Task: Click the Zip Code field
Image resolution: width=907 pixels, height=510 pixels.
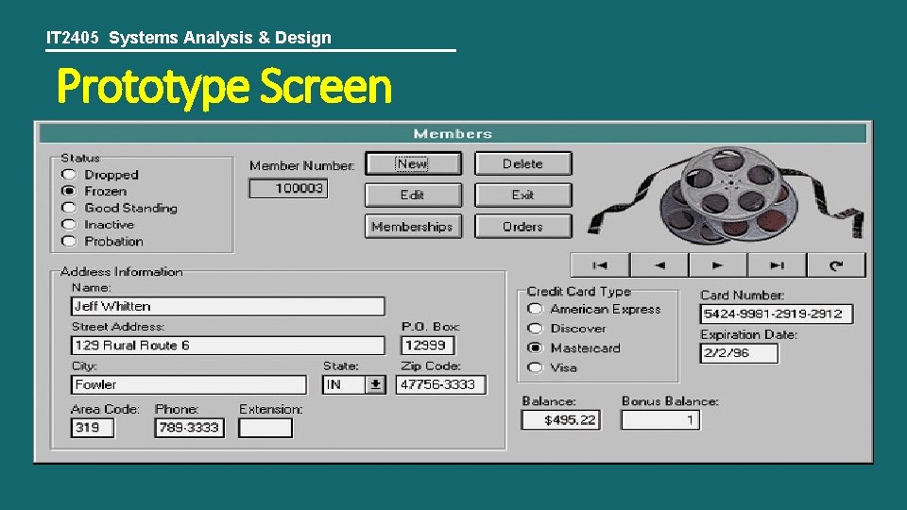Action: [x=441, y=385]
